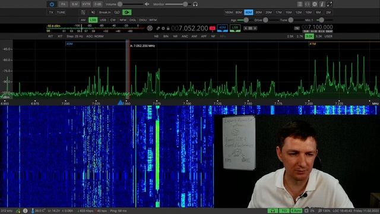Open the 40M band dropdown near the frequency
The width and height of the screenshot is (380, 214).
222,28
